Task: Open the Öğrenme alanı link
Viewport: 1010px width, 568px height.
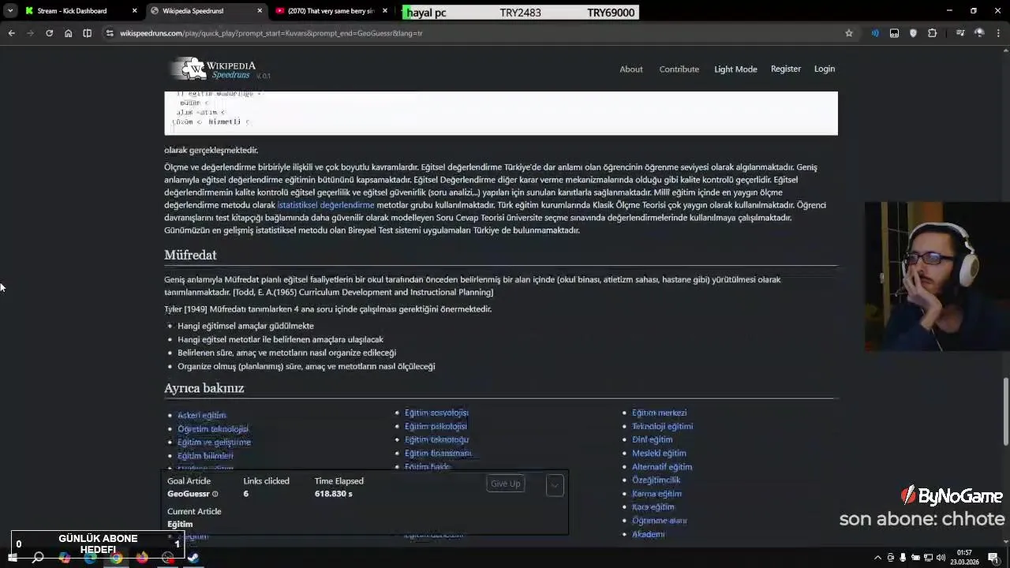Action: point(660,521)
